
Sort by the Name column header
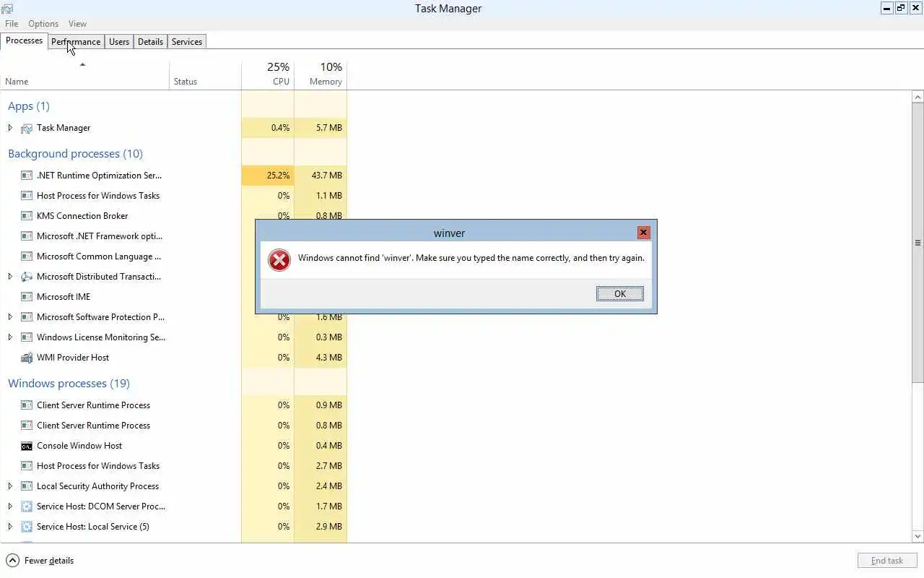84,74
